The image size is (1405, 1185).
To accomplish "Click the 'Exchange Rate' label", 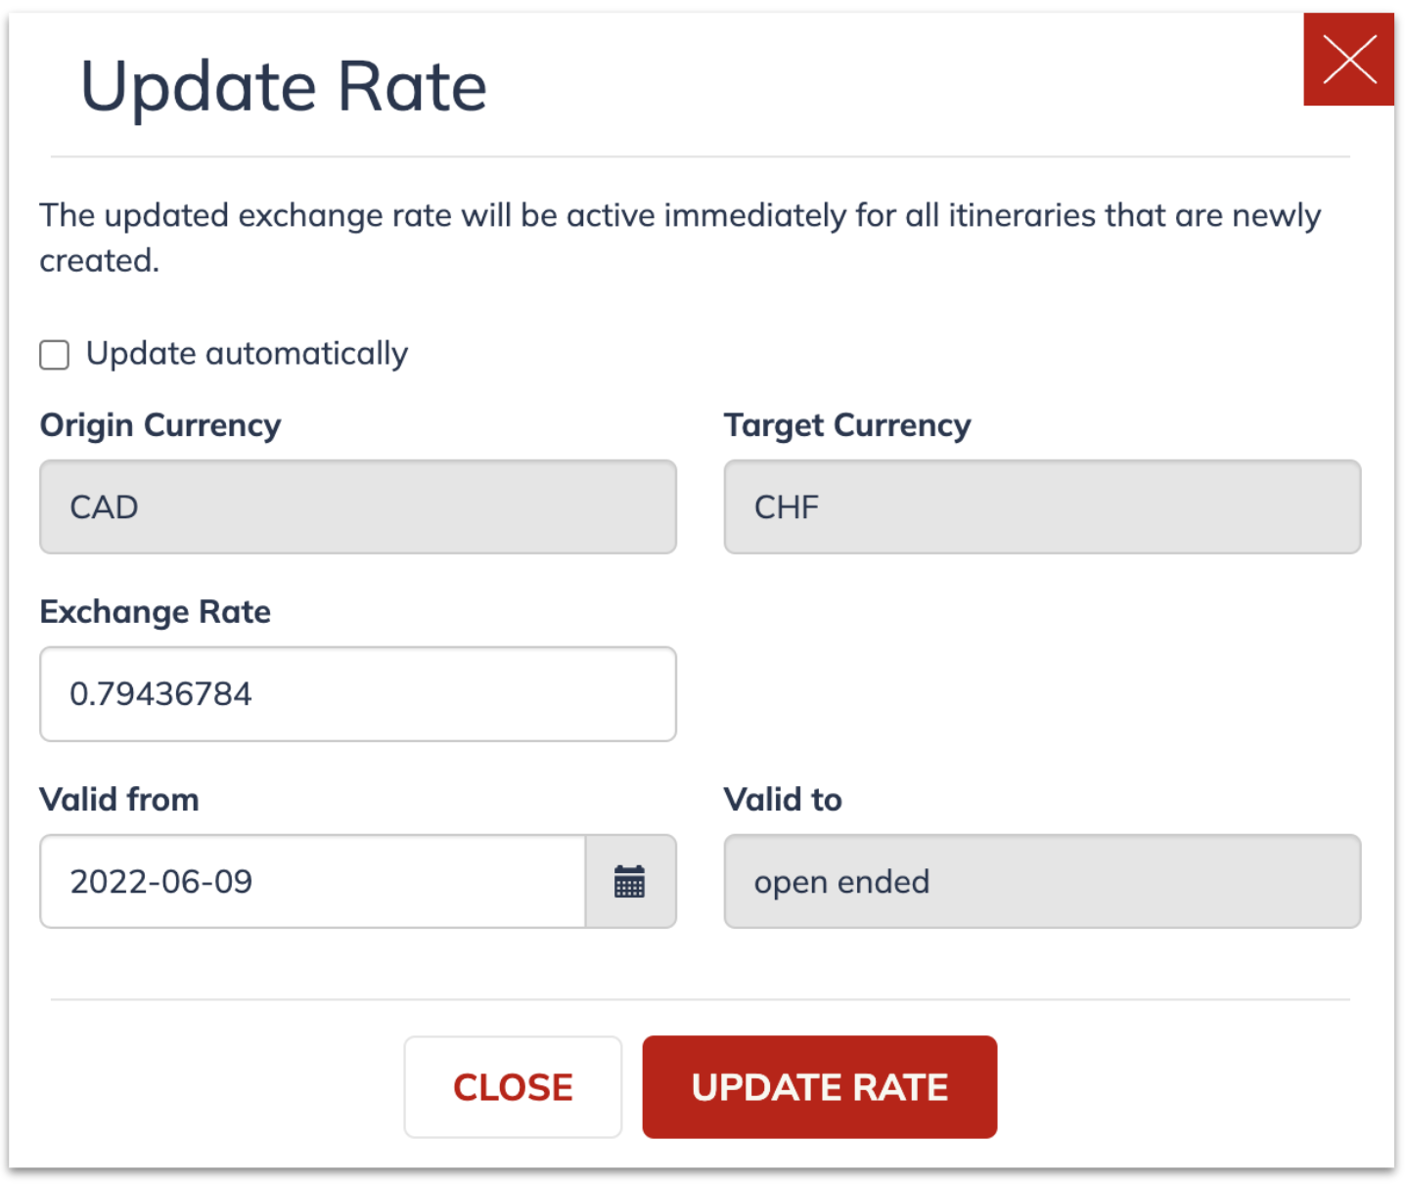I will click(156, 612).
